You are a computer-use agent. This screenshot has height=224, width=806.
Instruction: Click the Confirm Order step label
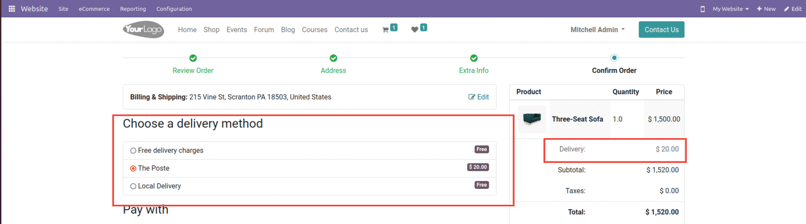pyautogui.click(x=614, y=71)
